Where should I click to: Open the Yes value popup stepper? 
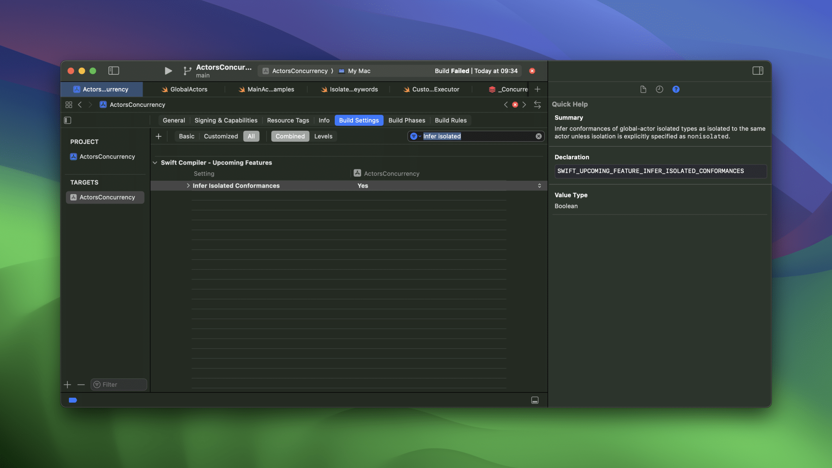[x=539, y=186]
